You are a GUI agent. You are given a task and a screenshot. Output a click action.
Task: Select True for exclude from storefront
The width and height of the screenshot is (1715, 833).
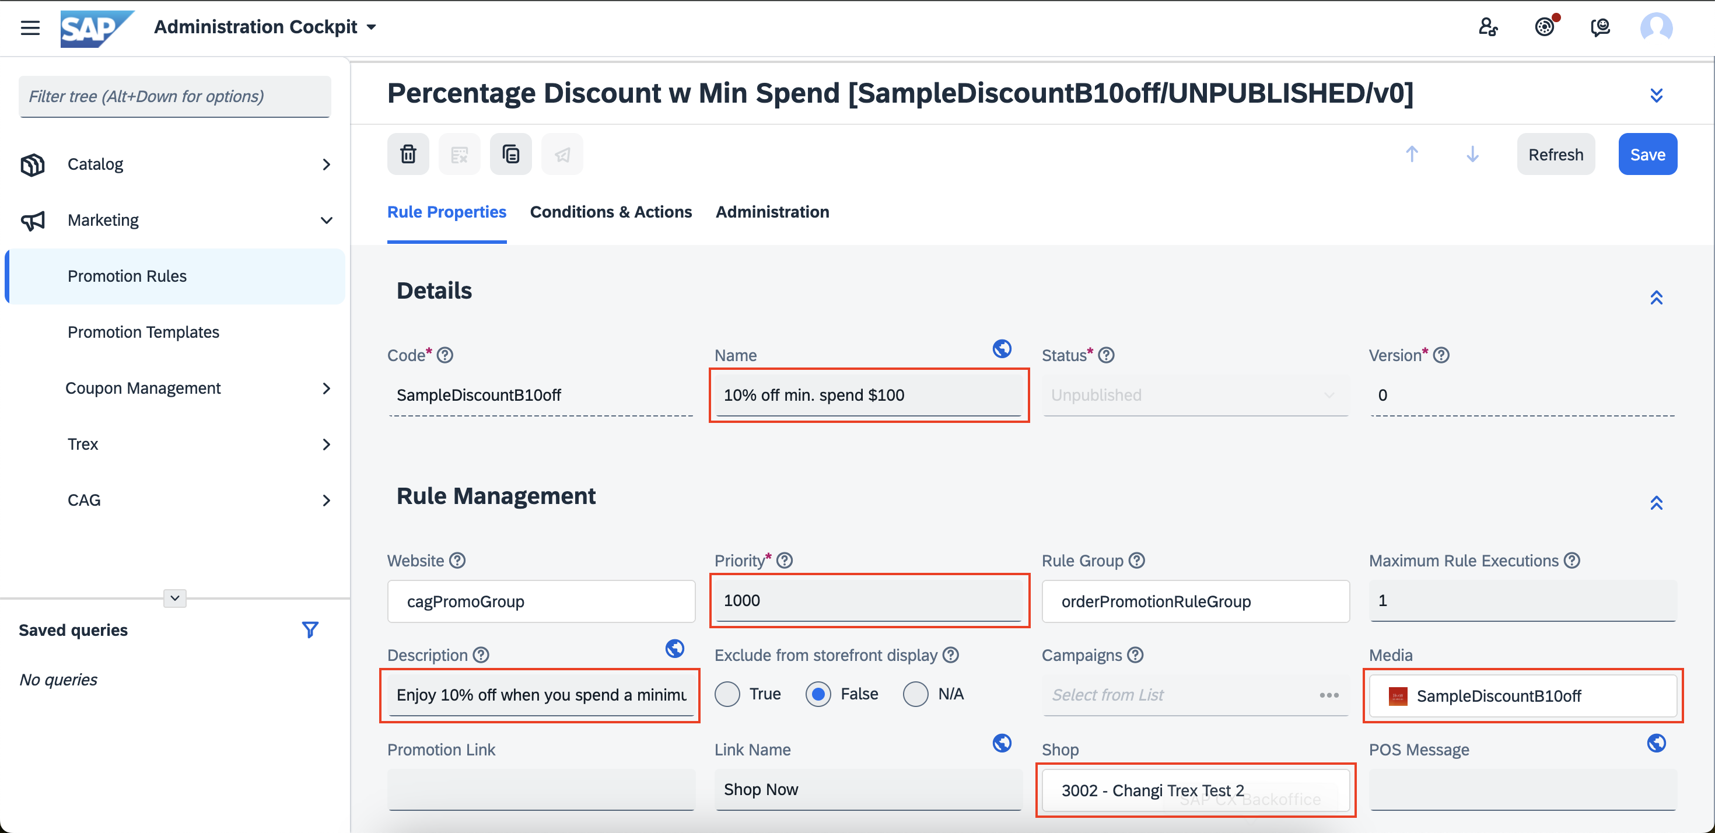point(727,694)
